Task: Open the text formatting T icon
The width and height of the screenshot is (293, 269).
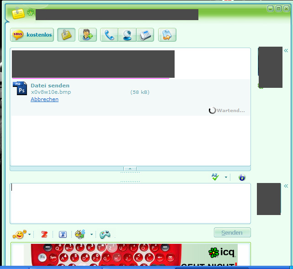Action: tap(63, 234)
